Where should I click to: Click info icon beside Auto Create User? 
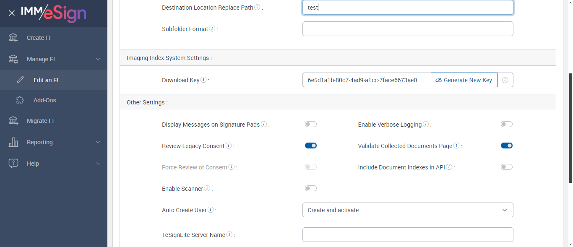pos(211,210)
